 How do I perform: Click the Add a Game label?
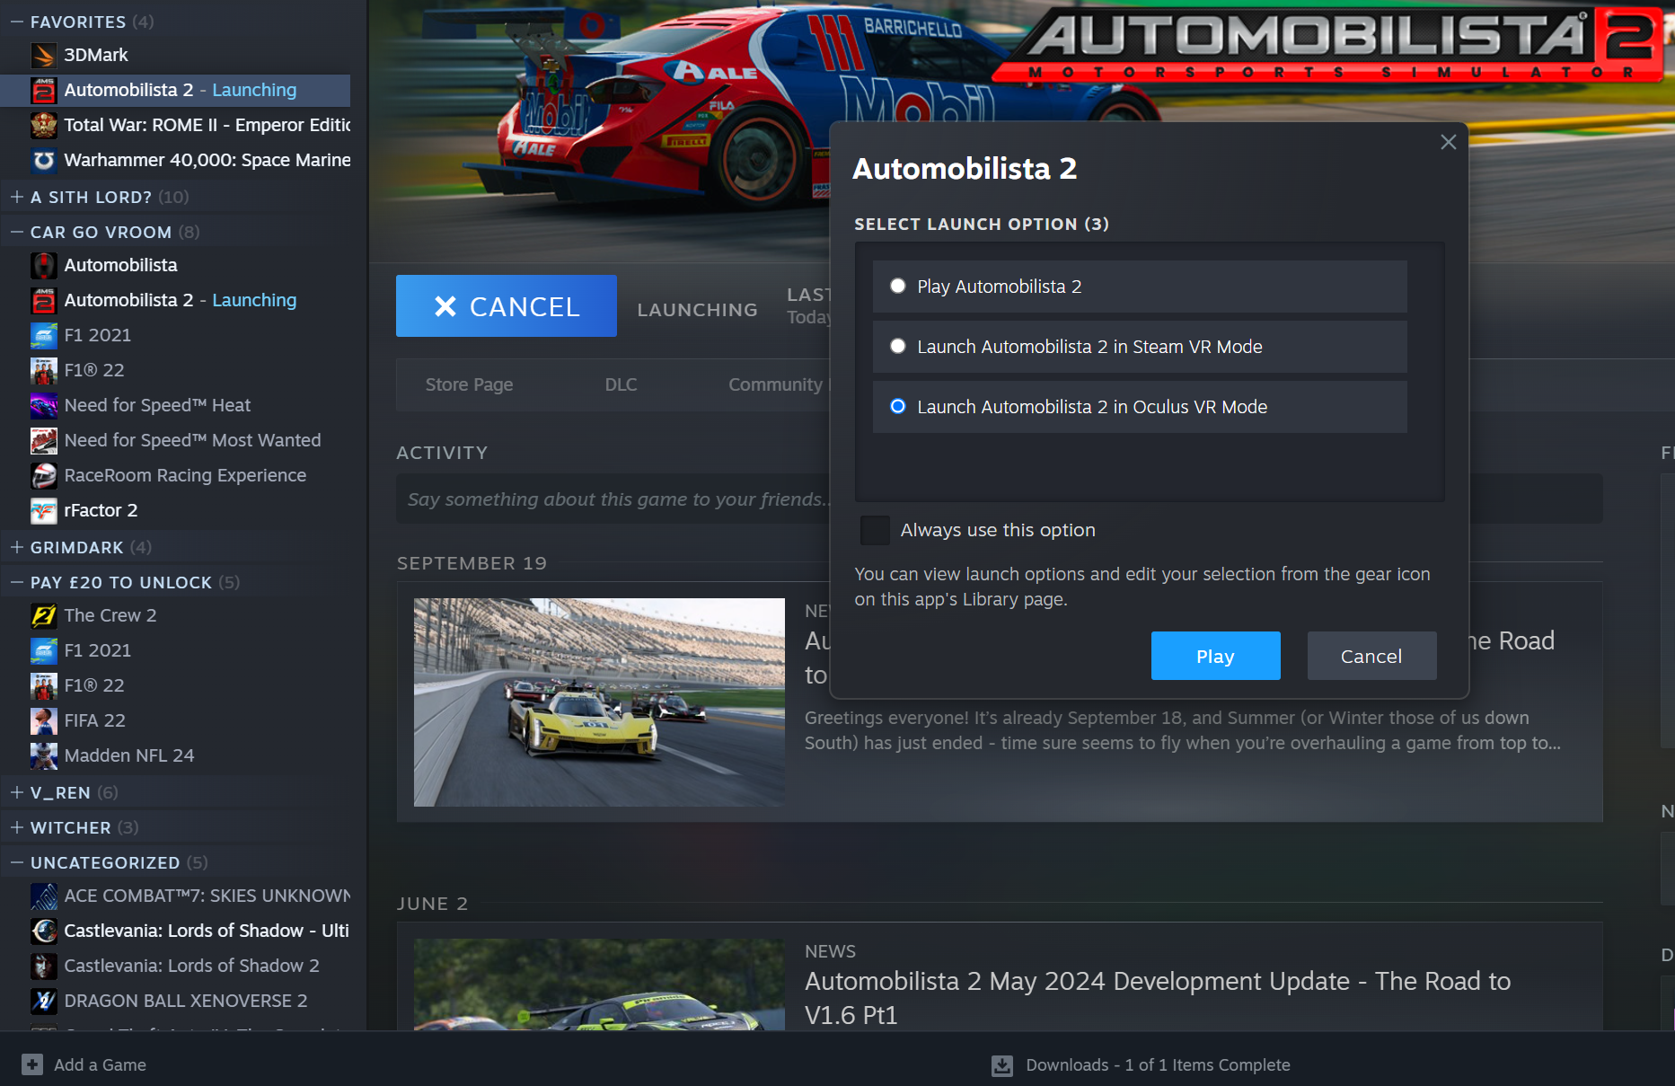100,1065
